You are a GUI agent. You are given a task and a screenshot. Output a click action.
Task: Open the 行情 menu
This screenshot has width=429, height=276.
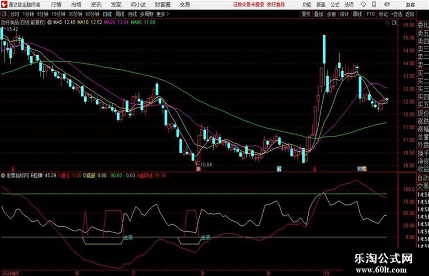(56, 5)
